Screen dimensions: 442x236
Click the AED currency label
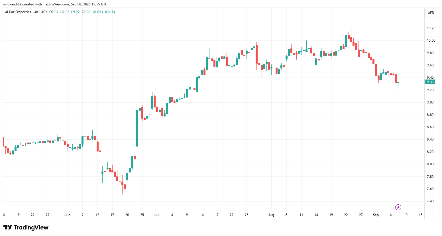[x=431, y=13]
